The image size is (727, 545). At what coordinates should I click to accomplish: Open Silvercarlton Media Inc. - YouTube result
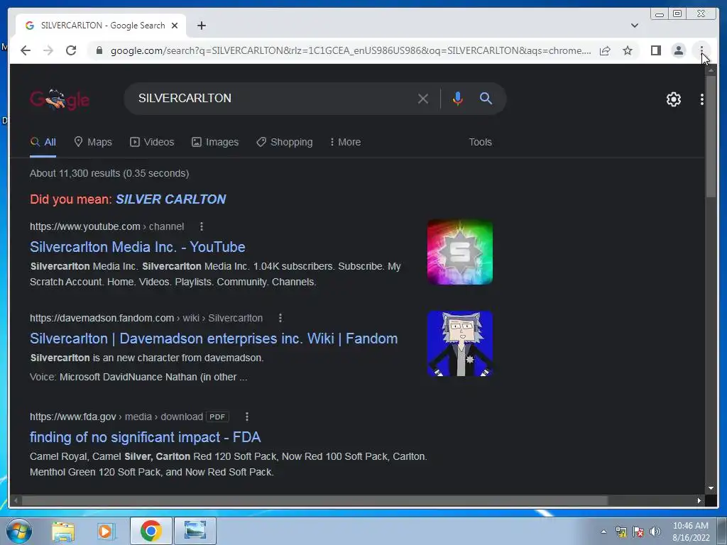(138, 247)
